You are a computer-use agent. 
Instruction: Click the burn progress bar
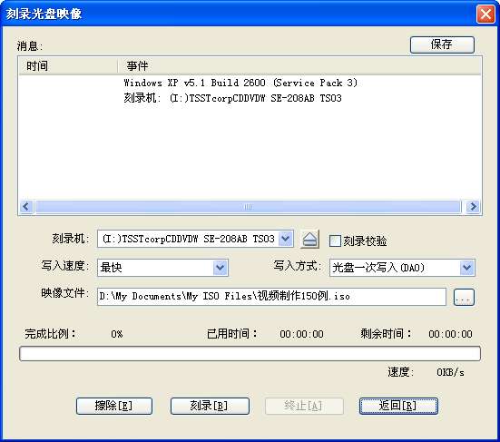(250, 353)
